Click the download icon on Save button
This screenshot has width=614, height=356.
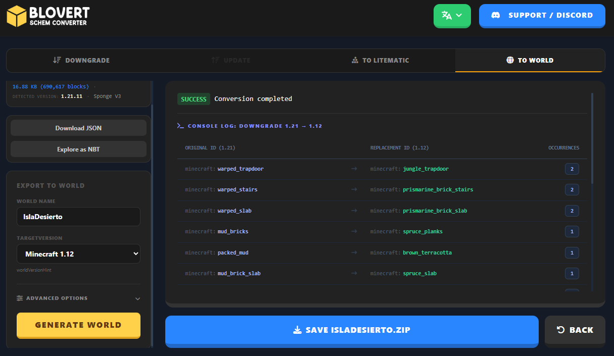(x=297, y=330)
